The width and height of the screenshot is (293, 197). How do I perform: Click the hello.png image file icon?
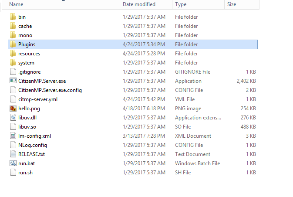(x=13, y=109)
